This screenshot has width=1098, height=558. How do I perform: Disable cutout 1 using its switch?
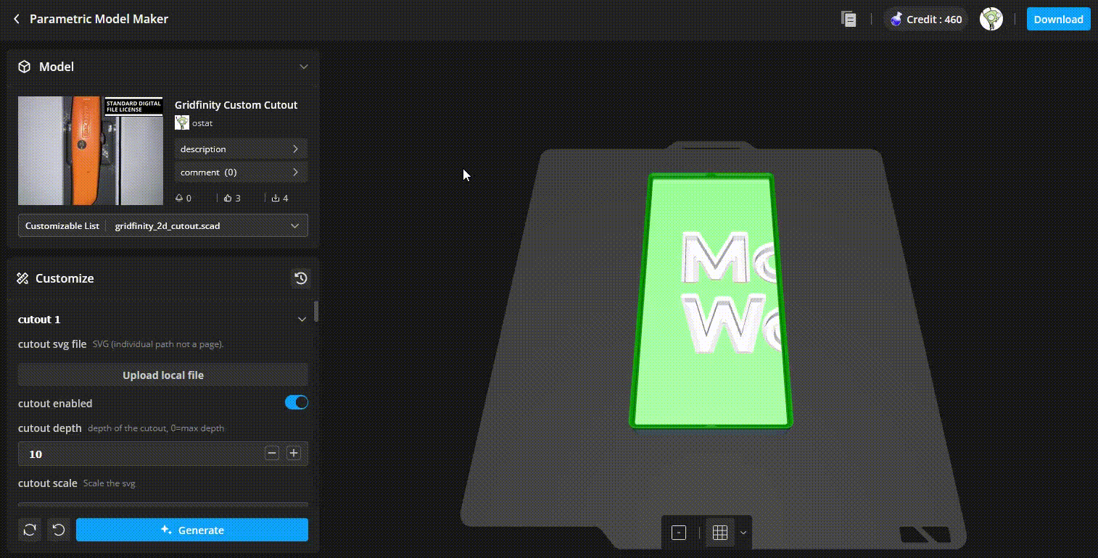tap(297, 402)
